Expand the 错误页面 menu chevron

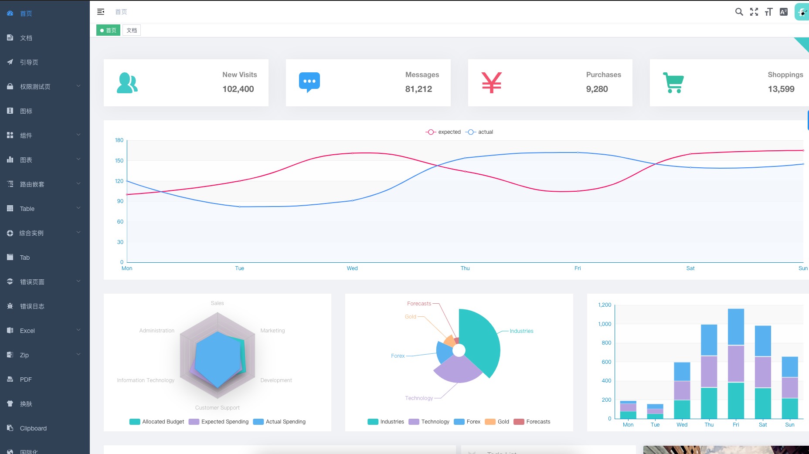click(78, 281)
